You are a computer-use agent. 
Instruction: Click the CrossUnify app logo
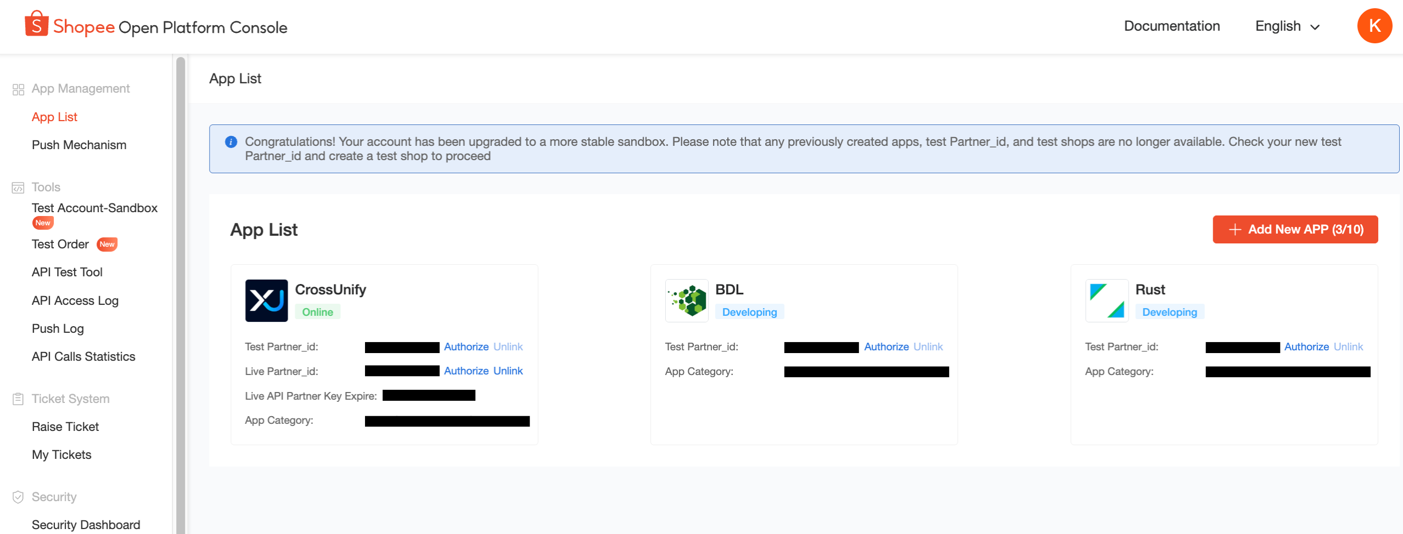pyautogui.click(x=267, y=300)
